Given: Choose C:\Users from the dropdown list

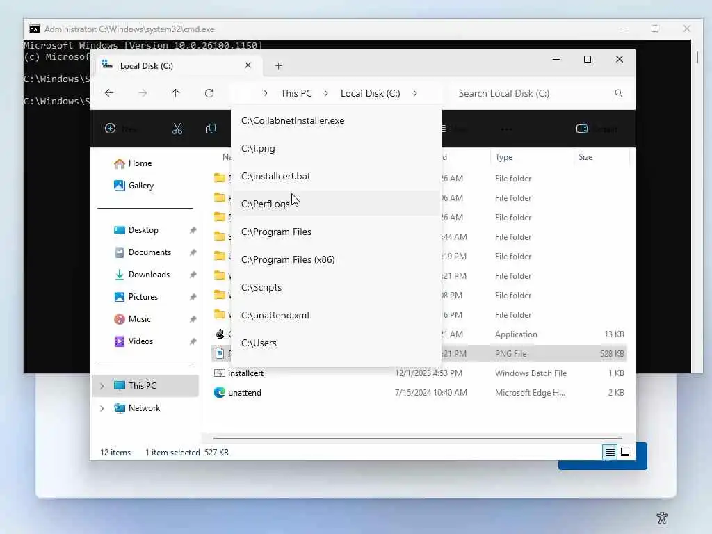Looking at the screenshot, I should pos(337,343).
